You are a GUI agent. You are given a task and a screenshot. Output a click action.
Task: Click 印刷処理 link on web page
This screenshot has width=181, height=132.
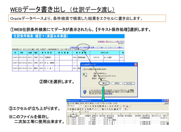pos(74,47)
